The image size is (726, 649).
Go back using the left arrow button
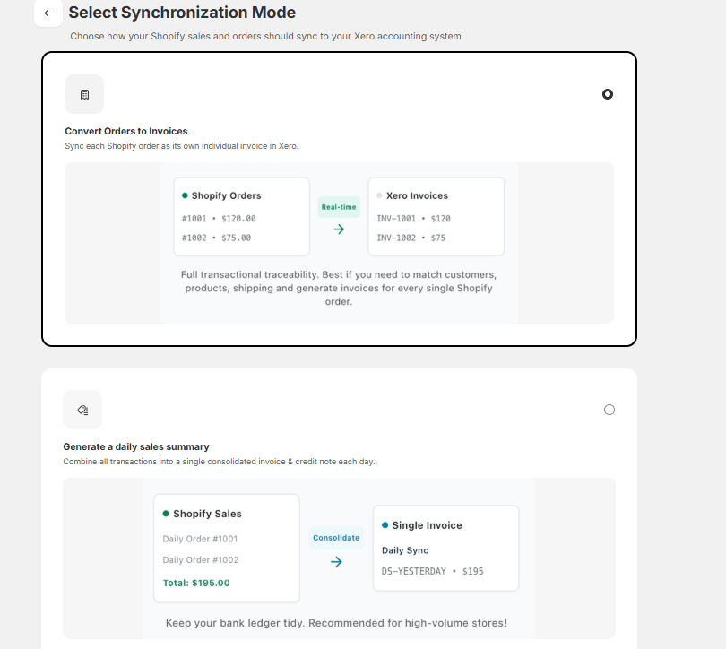point(48,13)
